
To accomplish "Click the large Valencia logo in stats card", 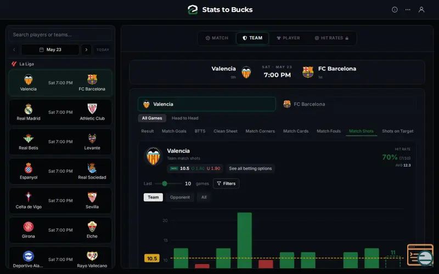I will (x=154, y=156).
